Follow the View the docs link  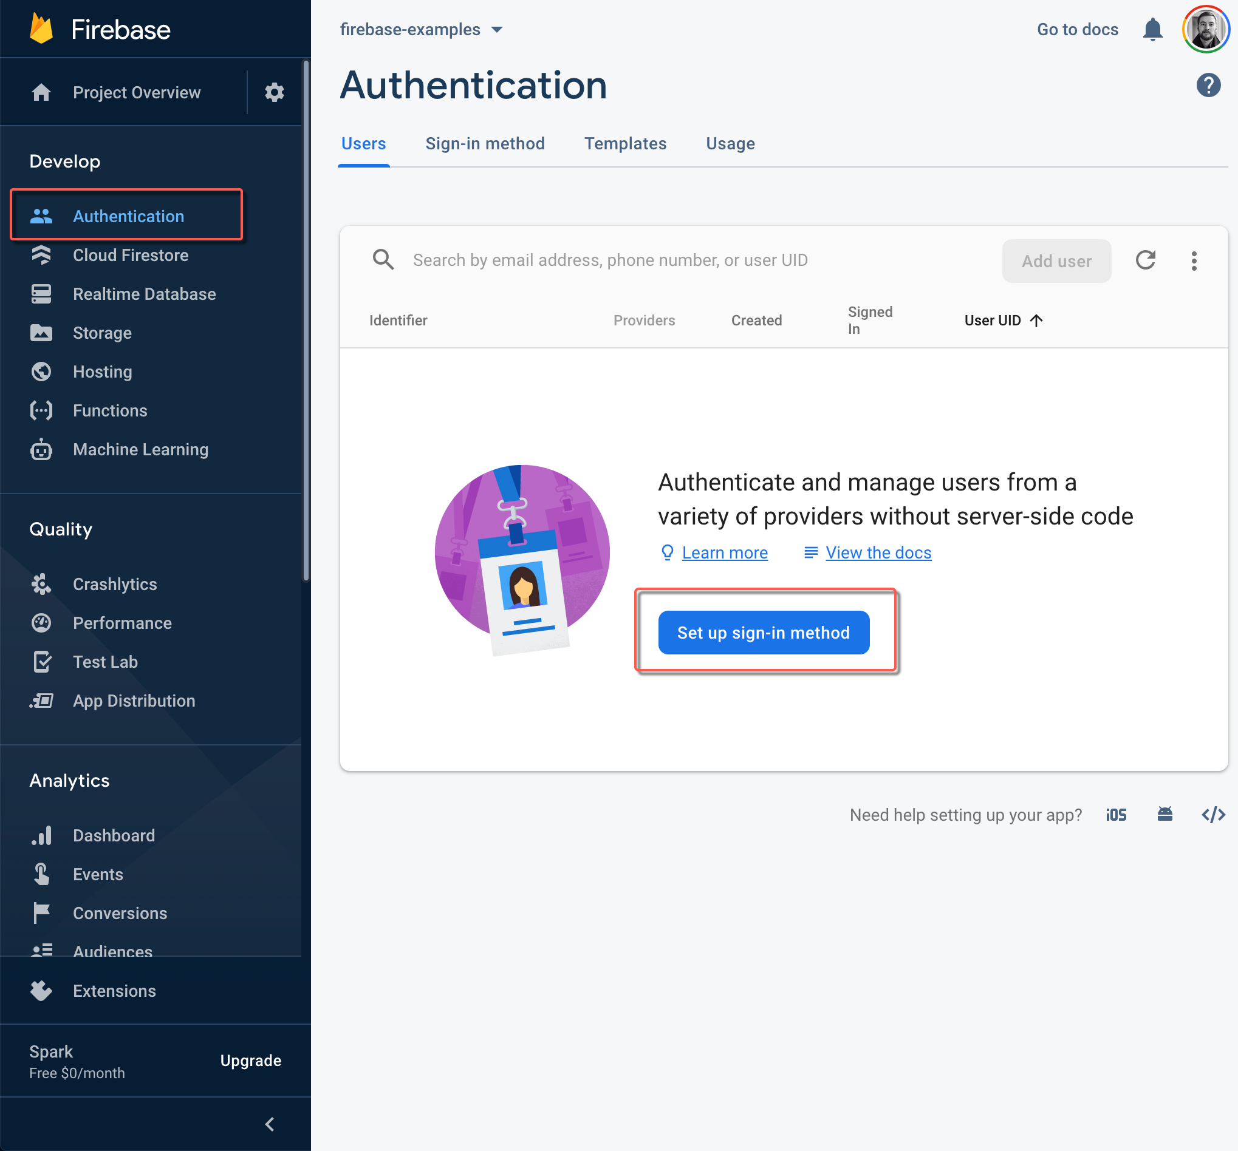[x=878, y=552]
